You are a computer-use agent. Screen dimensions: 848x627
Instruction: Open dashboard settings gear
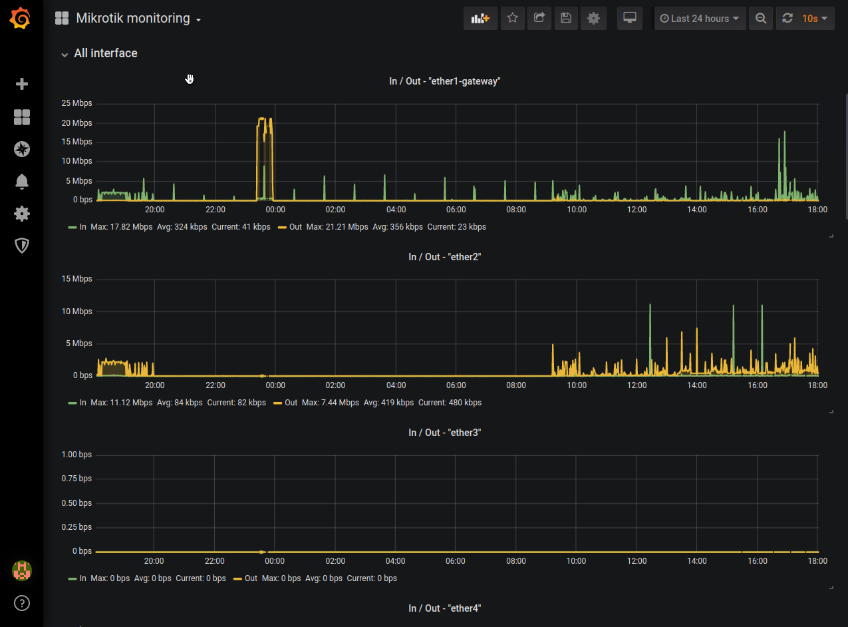coord(593,19)
